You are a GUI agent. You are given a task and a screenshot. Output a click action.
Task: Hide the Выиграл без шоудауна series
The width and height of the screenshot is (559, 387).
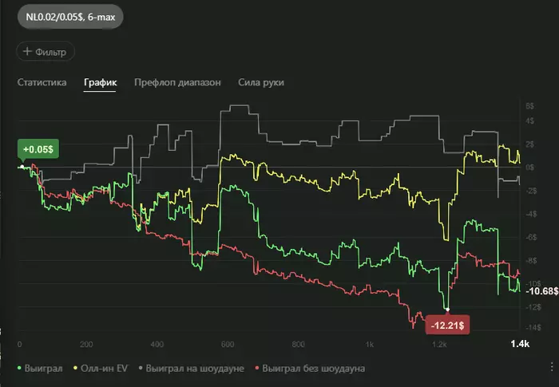coord(310,369)
